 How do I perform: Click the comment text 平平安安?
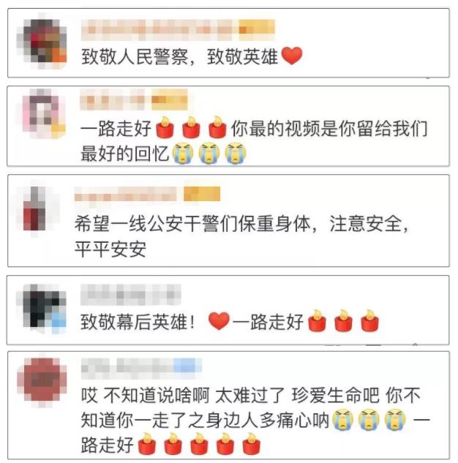(110, 249)
